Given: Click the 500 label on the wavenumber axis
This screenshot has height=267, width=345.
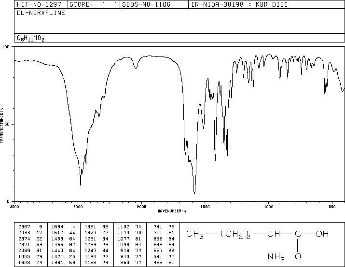Looking at the screenshot, I should pyautogui.click(x=332, y=207).
